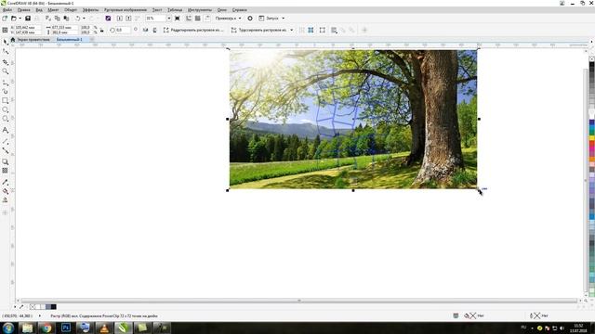Select the Crop tool in toolbox
Viewport: 595px width, 334px height.
tap(6, 62)
